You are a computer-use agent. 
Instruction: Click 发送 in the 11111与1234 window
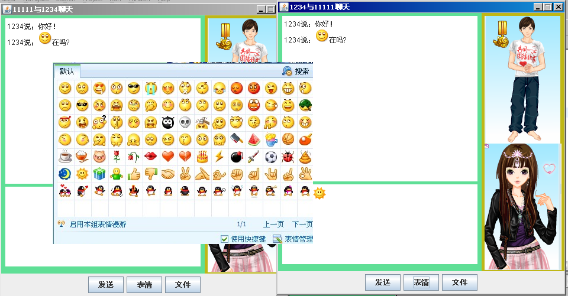[x=106, y=285]
